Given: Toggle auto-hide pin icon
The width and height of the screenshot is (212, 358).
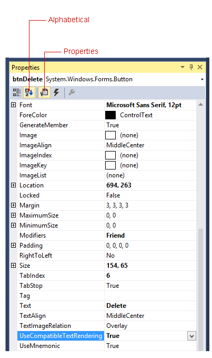Looking at the screenshot, I should [x=191, y=67].
